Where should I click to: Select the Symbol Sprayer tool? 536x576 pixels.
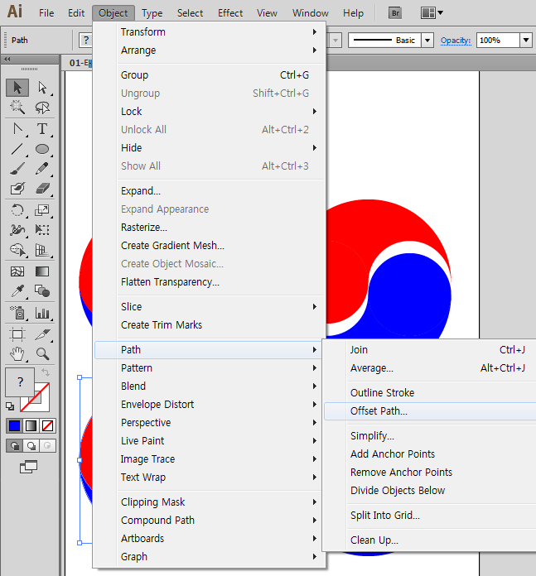17,313
